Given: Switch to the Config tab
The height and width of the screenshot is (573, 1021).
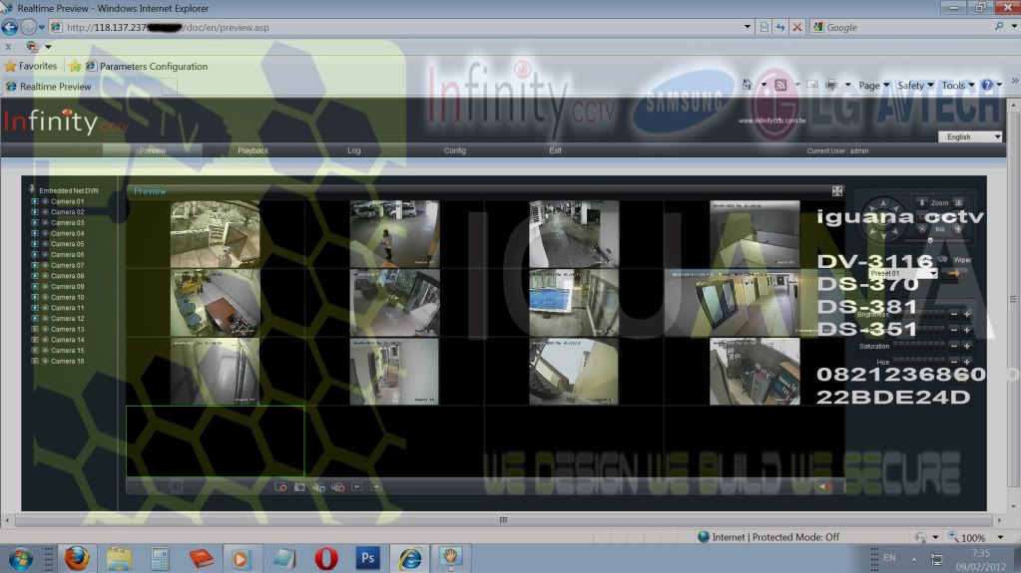Looking at the screenshot, I should click(454, 150).
